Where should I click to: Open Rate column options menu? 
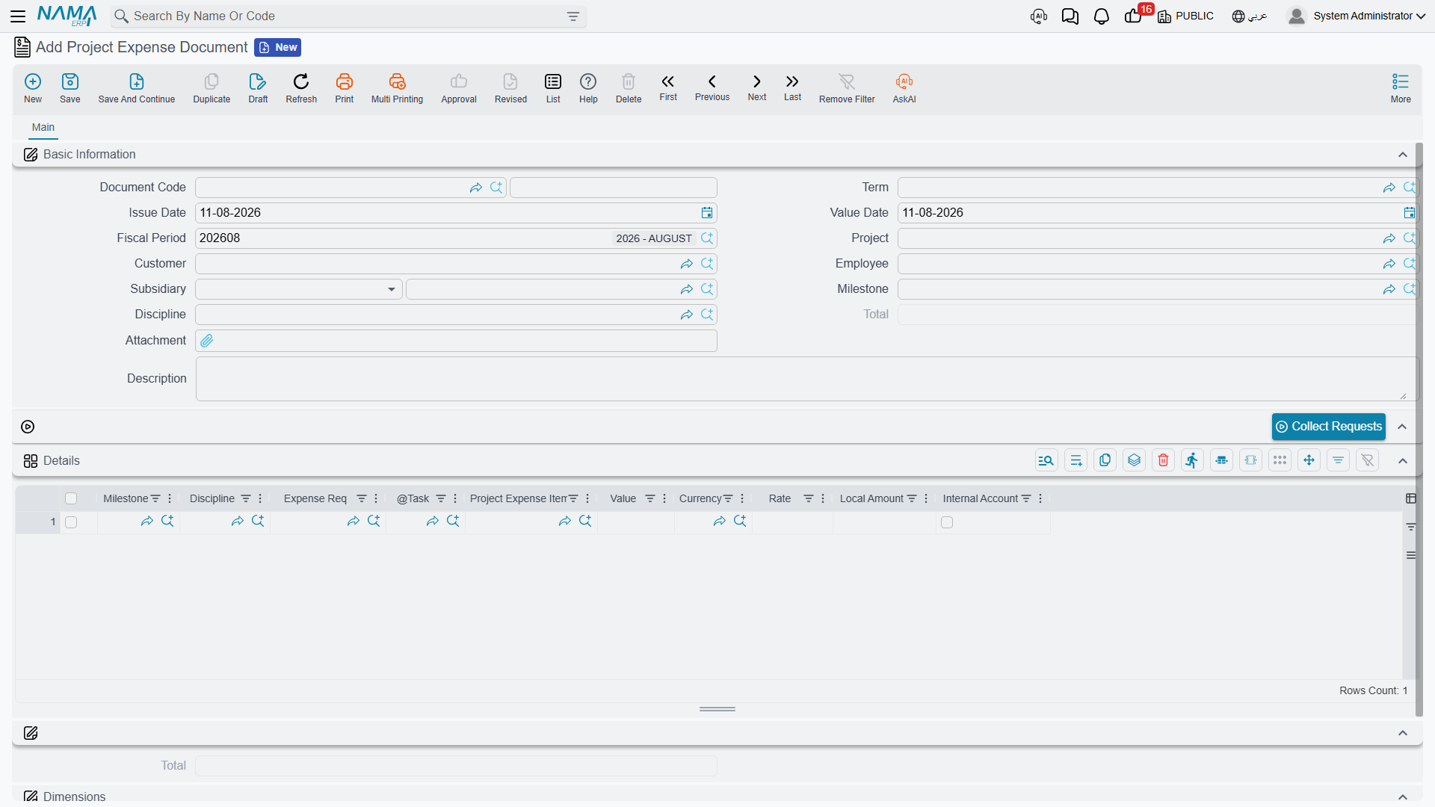tap(823, 498)
